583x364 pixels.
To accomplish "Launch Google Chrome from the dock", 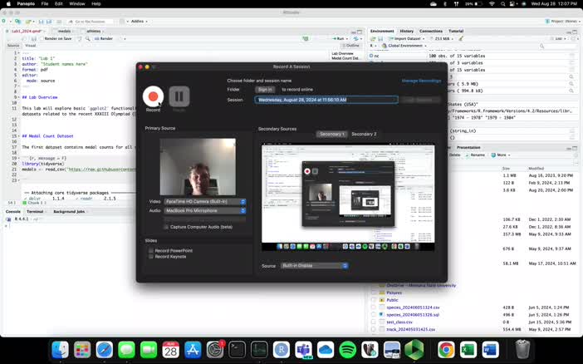I will [446, 350].
